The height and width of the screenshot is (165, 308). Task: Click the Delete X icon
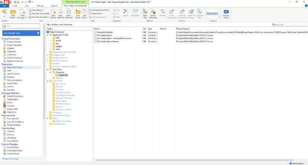(126, 13)
